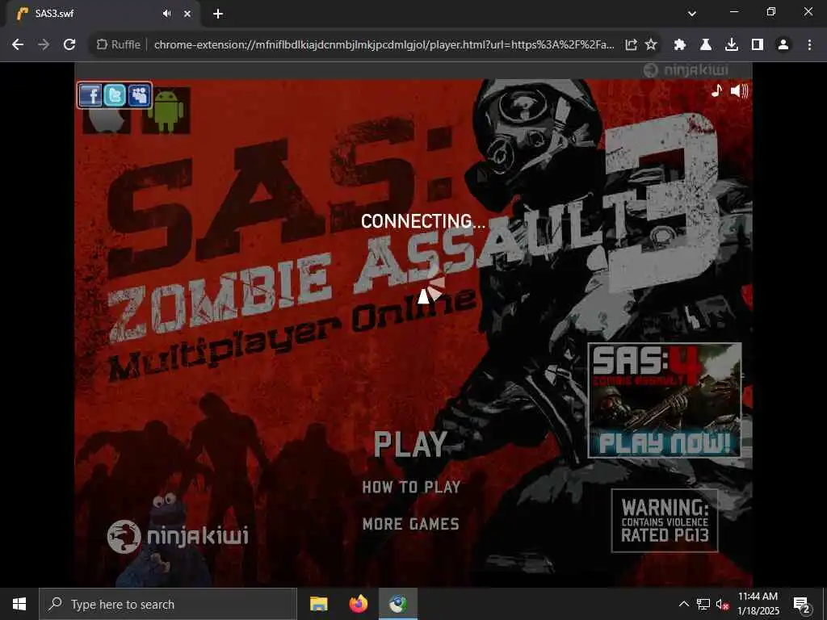The height and width of the screenshot is (620, 827).
Task: Click the Ruffle extension site chip
Action: click(x=118, y=45)
